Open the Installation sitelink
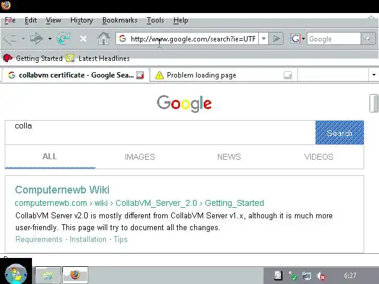This screenshot has width=379, height=284. point(88,239)
